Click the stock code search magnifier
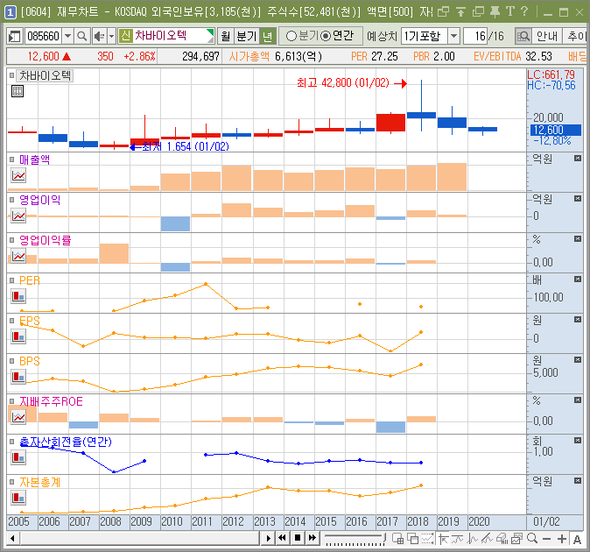 point(81,37)
